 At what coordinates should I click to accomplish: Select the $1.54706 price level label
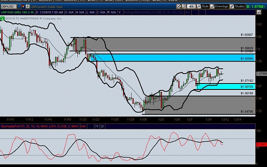coord(247,112)
